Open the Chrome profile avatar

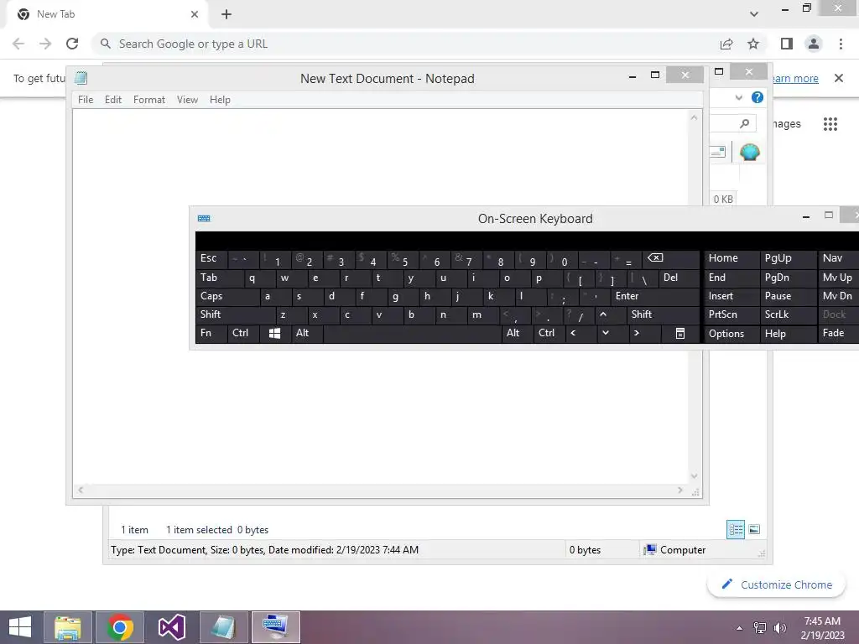tap(814, 44)
